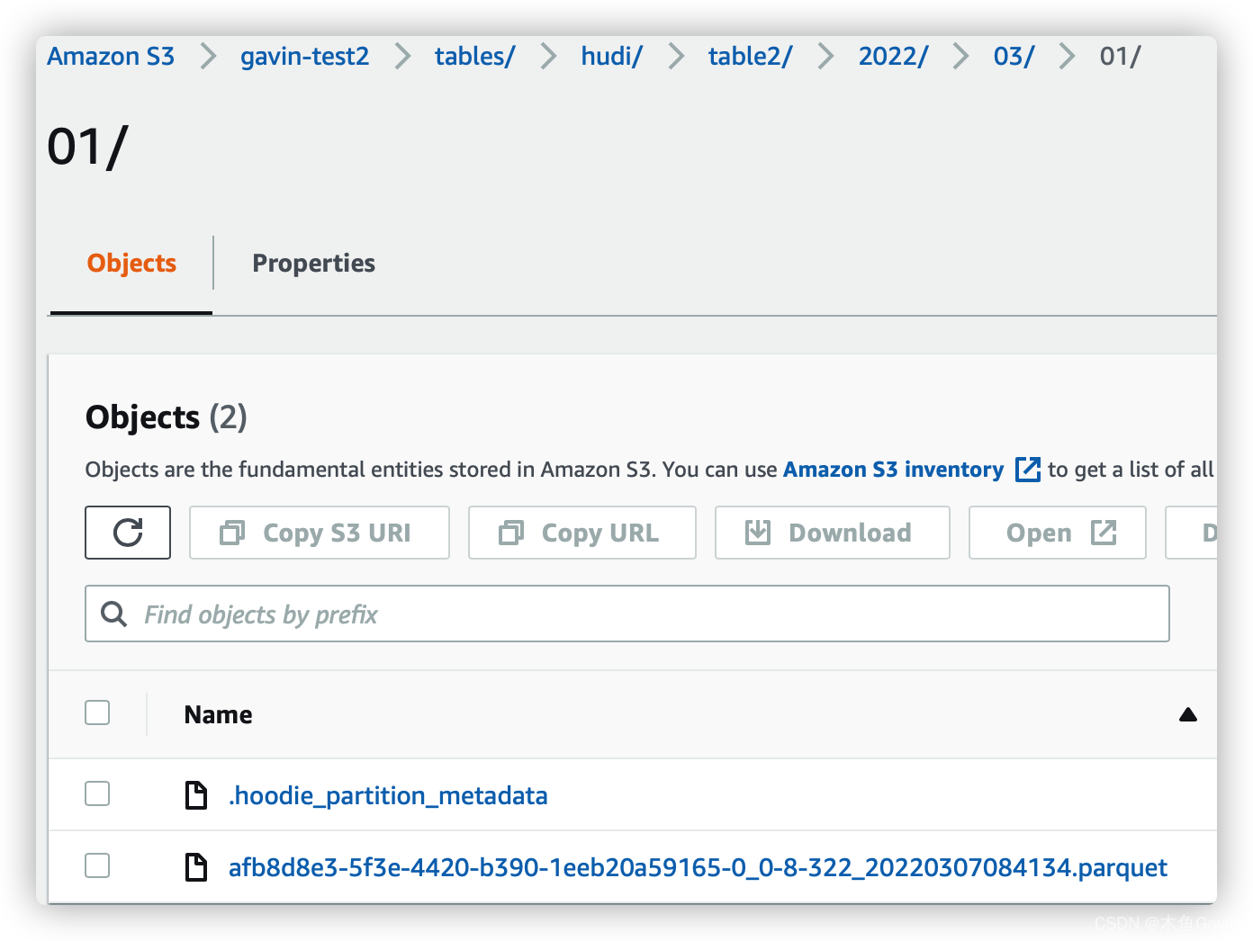This screenshot has width=1253, height=941.
Task: Click the file icon beside the parquet object
Action: point(195,867)
